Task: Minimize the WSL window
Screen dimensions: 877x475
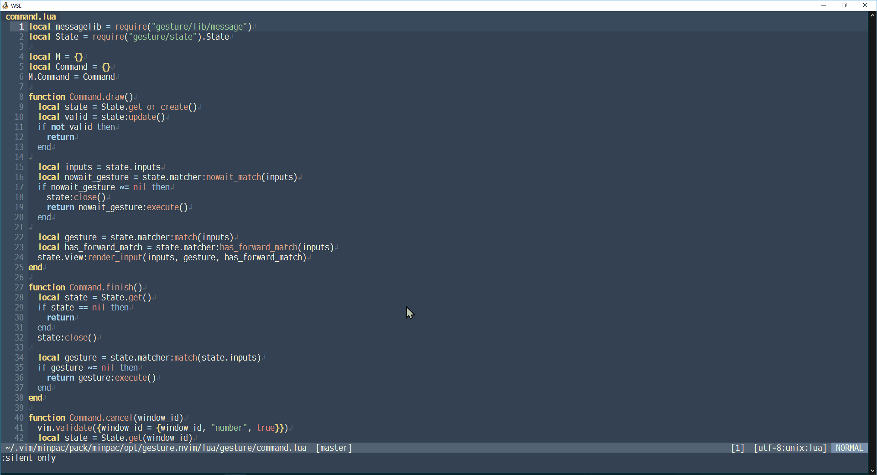Action: tap(824, 5)
